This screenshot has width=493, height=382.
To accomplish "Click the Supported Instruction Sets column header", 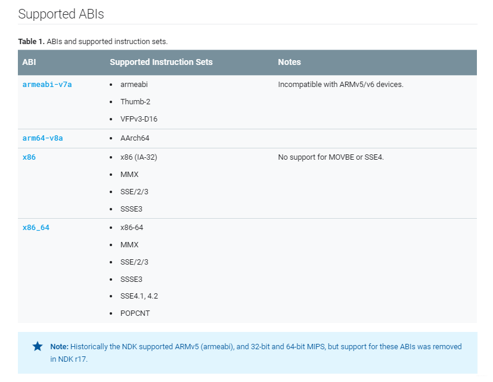I will coord(161,62).
